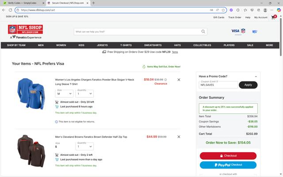Open Men's Cleveland Browns Half-Zip Top title

pos(91,137)
